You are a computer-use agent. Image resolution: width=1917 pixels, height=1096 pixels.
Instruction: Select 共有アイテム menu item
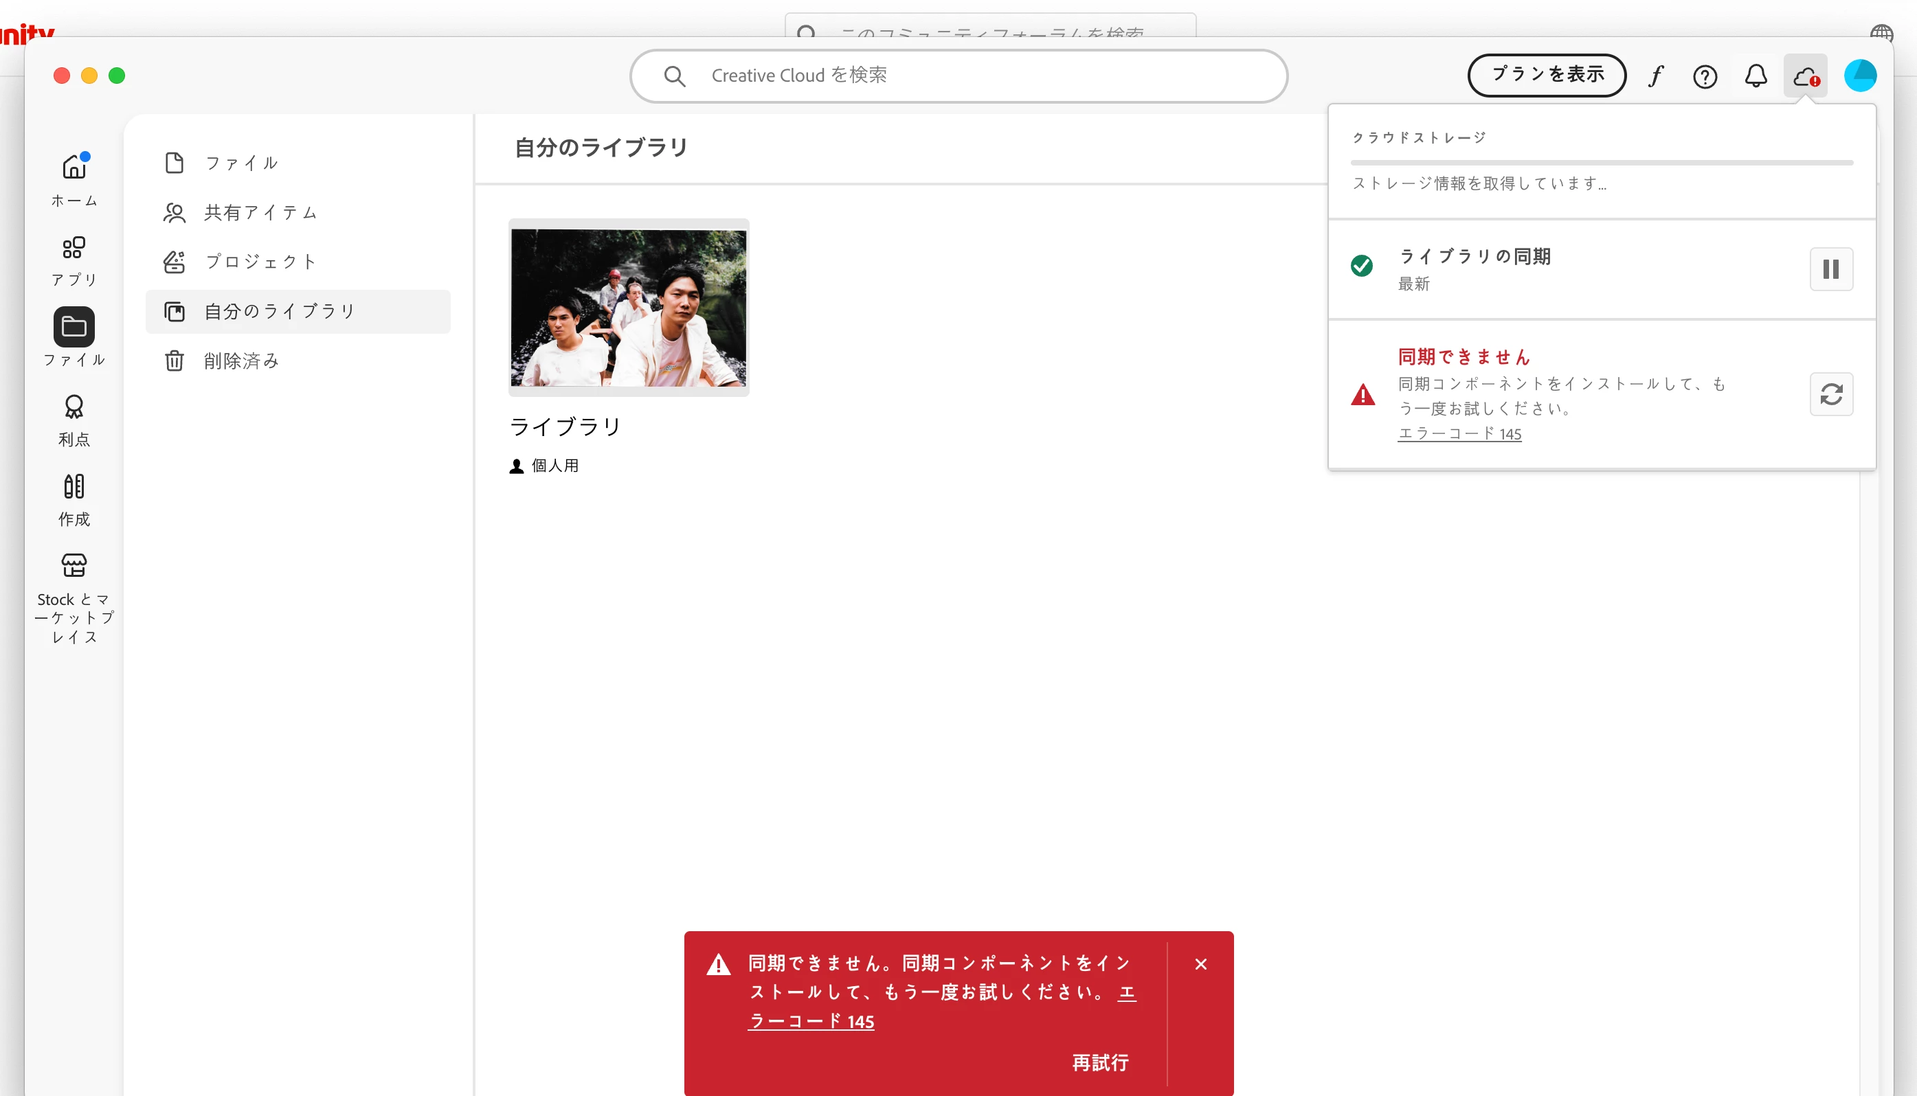coord(260,213)
